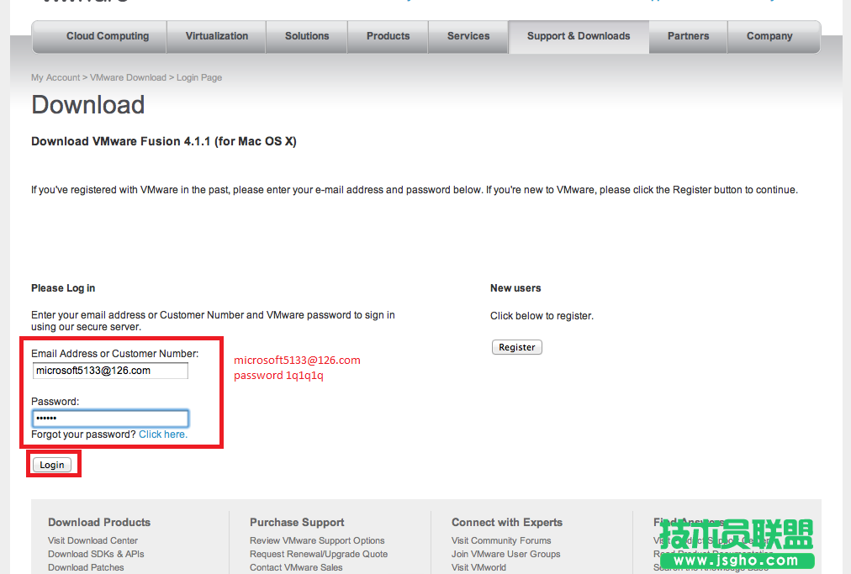
Task: Click the Email Address or Customer Number field
Action: point(109,370)
